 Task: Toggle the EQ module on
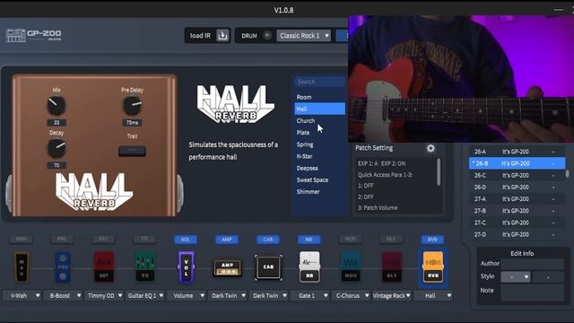(144, 240)
